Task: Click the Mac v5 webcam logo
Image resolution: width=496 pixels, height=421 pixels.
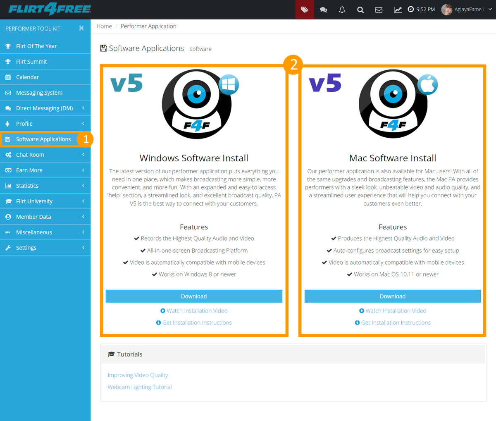Action: point(393,104)
